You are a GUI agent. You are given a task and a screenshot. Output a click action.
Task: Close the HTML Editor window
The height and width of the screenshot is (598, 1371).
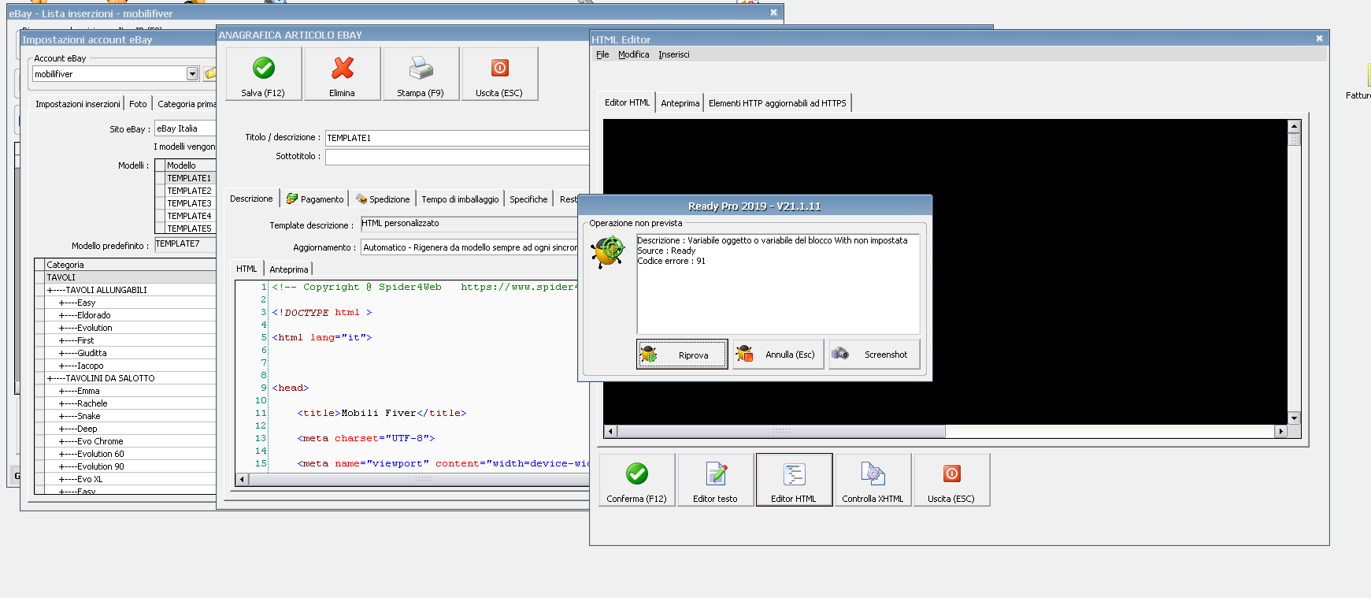tap(1319, 39)
